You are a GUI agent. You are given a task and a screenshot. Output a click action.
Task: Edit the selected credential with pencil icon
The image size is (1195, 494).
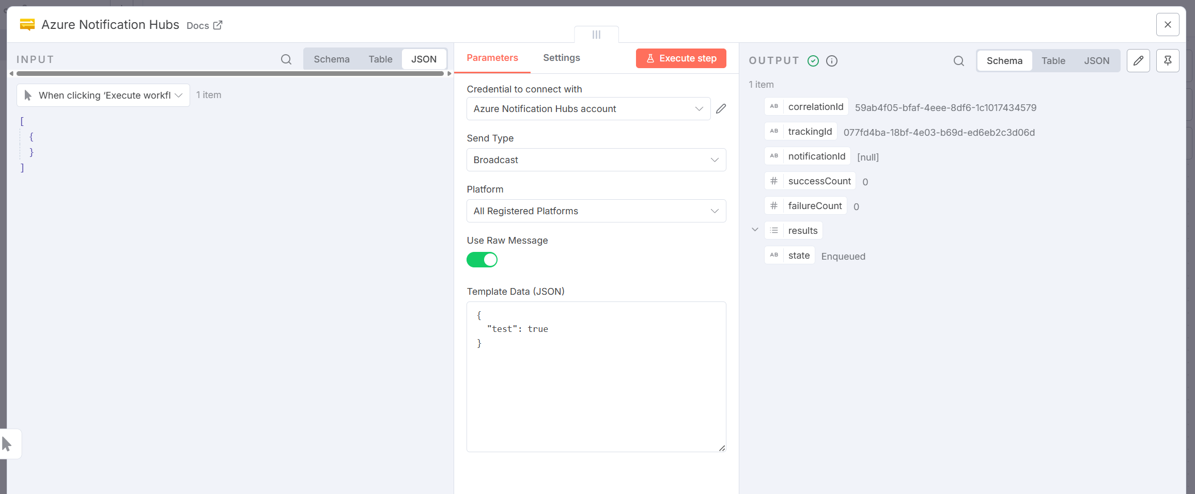721,108
